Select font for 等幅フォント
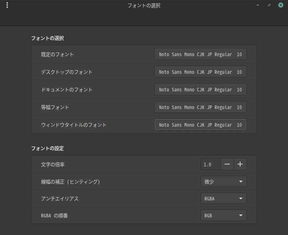Viewport: 288px width, 235px height. click(x=201, y=107)
